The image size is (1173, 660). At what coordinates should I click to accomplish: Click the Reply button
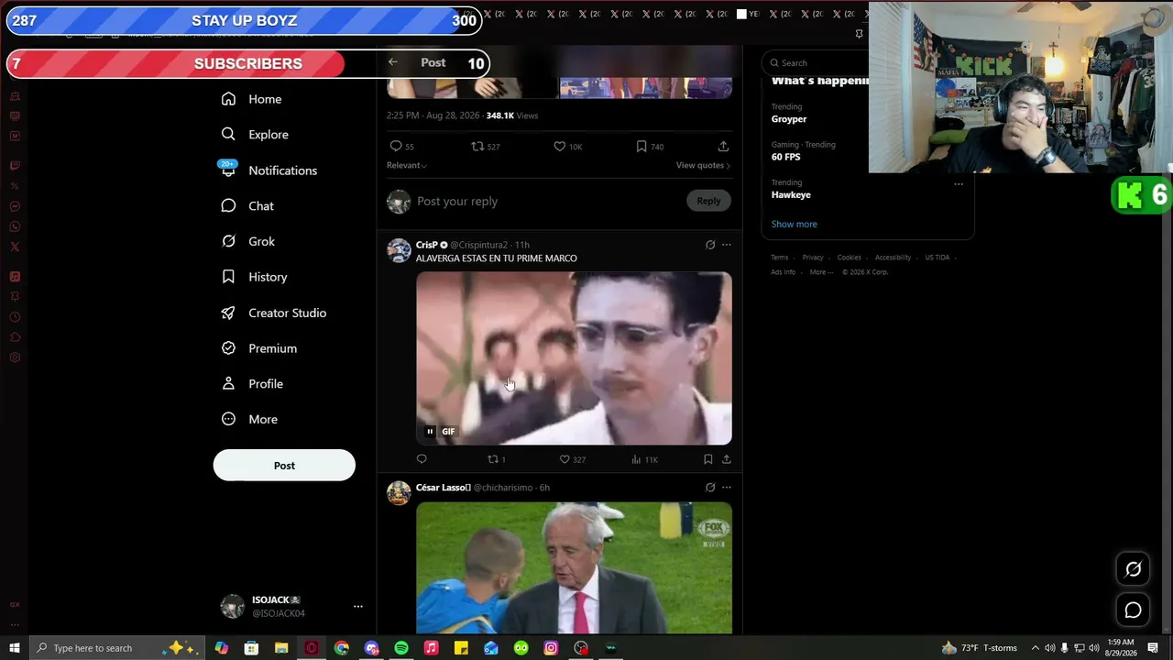click(708, 201)
